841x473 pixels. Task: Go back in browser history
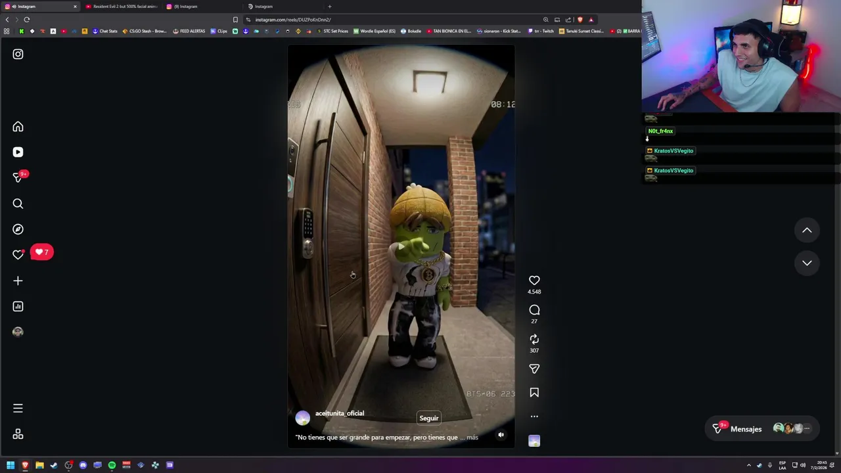point(7,20)
